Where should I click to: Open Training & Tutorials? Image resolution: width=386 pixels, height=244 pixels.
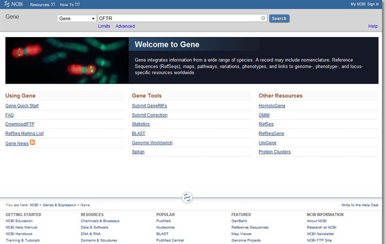pos(23,240)
